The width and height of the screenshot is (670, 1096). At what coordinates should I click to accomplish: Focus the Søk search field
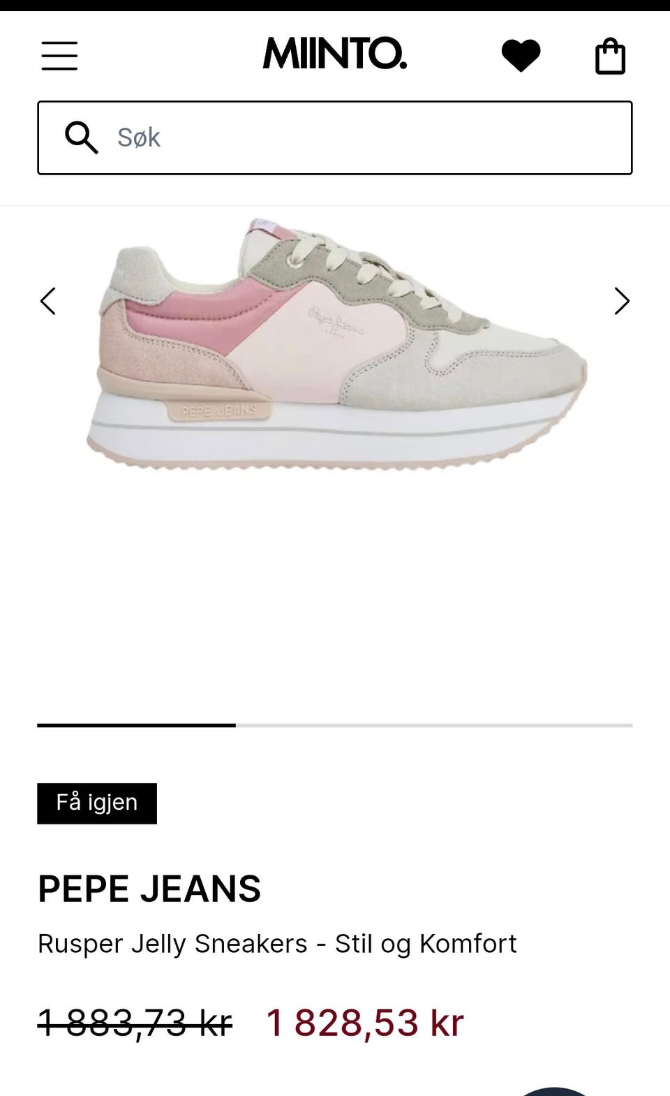(335, 138)
